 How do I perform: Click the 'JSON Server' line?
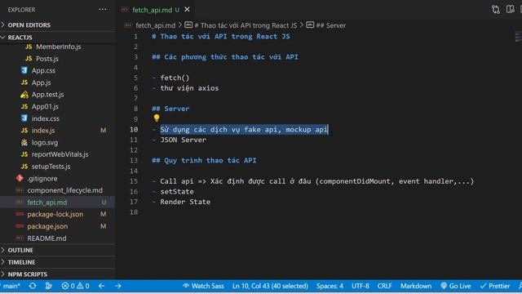(x=183, y=140)
